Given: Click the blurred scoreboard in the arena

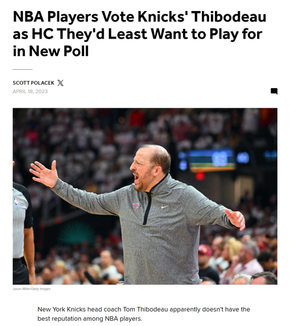Looking at the screenshot, I should coord(212,160).
